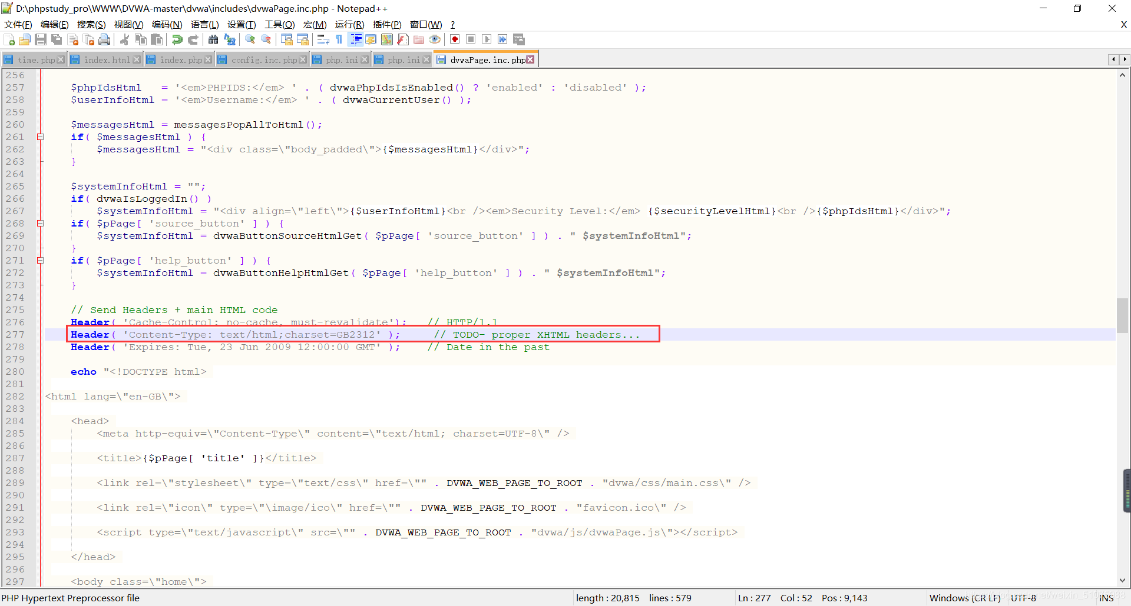Close current document using toolbar icon

(x=73, y=39)
